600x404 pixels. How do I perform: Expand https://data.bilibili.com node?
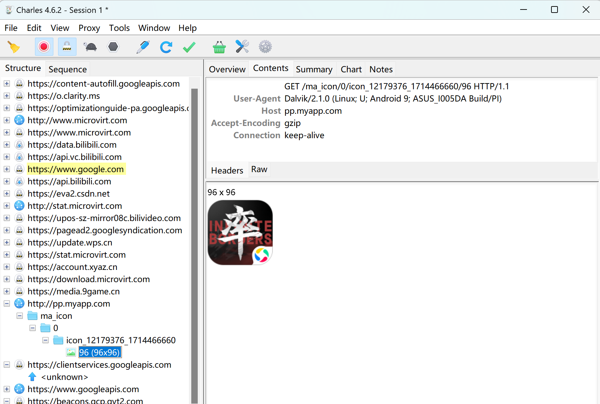[7, 145]
